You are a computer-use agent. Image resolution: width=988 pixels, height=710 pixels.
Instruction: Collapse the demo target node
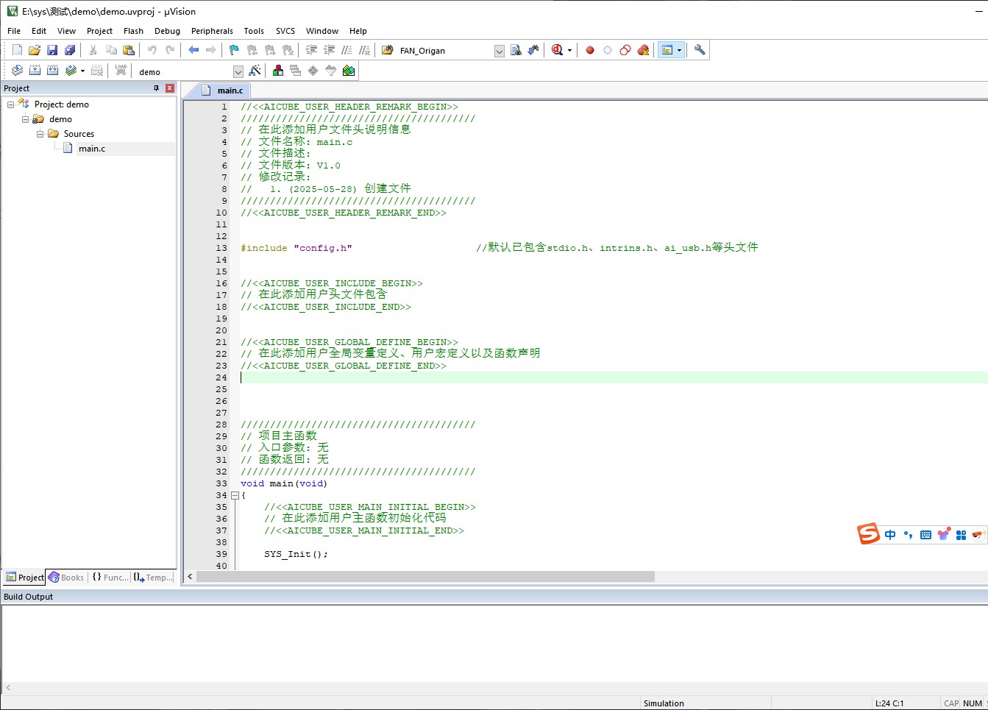25,119
